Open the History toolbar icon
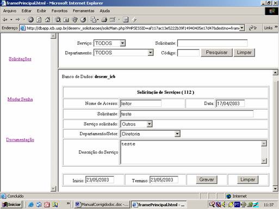The height and width of the screenshot is (209, 279). 83,20
